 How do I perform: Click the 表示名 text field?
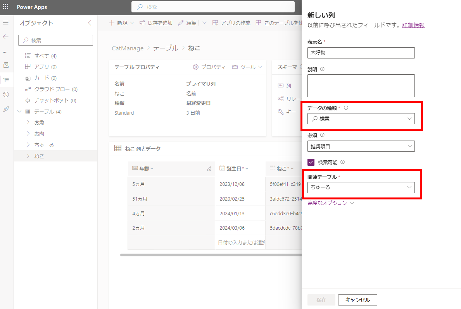[x=361, y=53]
